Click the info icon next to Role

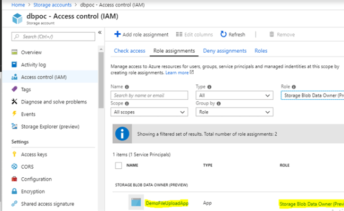pos(294,87)
